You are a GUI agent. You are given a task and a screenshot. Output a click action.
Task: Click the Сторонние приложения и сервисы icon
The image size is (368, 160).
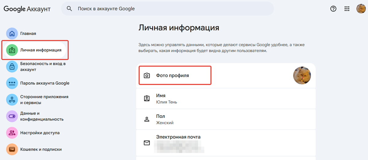point(12,100)
